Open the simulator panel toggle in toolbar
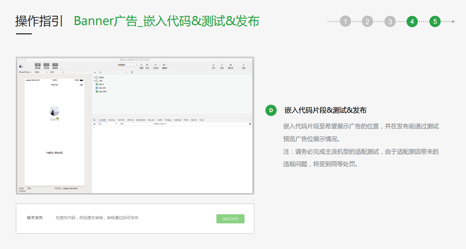Image resolution: width=466 pixels, height=249 pixels. click(x=38, y=65)
